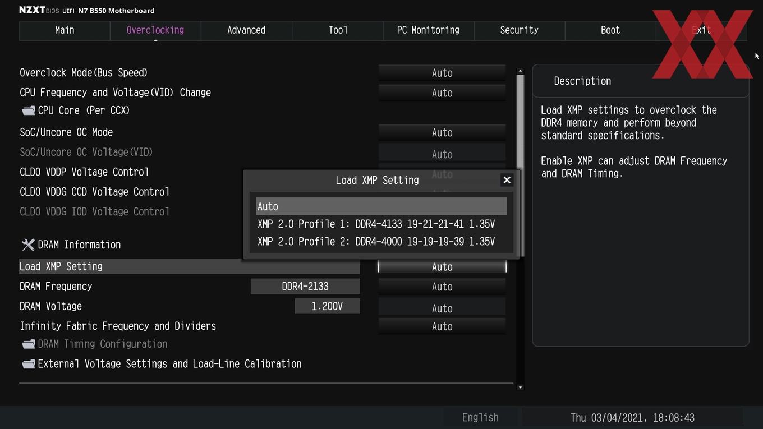The height and width of the screenshot is (429, 763).
Task: Select Infinity Fabric Frequency and Dividers label
Action: point(118,326)
